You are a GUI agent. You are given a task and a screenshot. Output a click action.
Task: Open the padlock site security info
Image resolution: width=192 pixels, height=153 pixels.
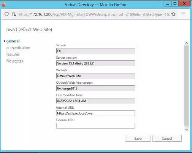coord(14,14)
